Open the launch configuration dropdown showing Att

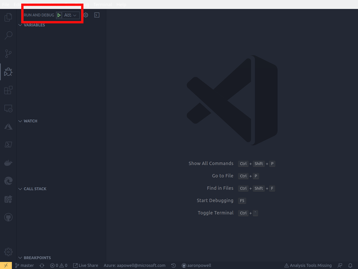point(71,15)
